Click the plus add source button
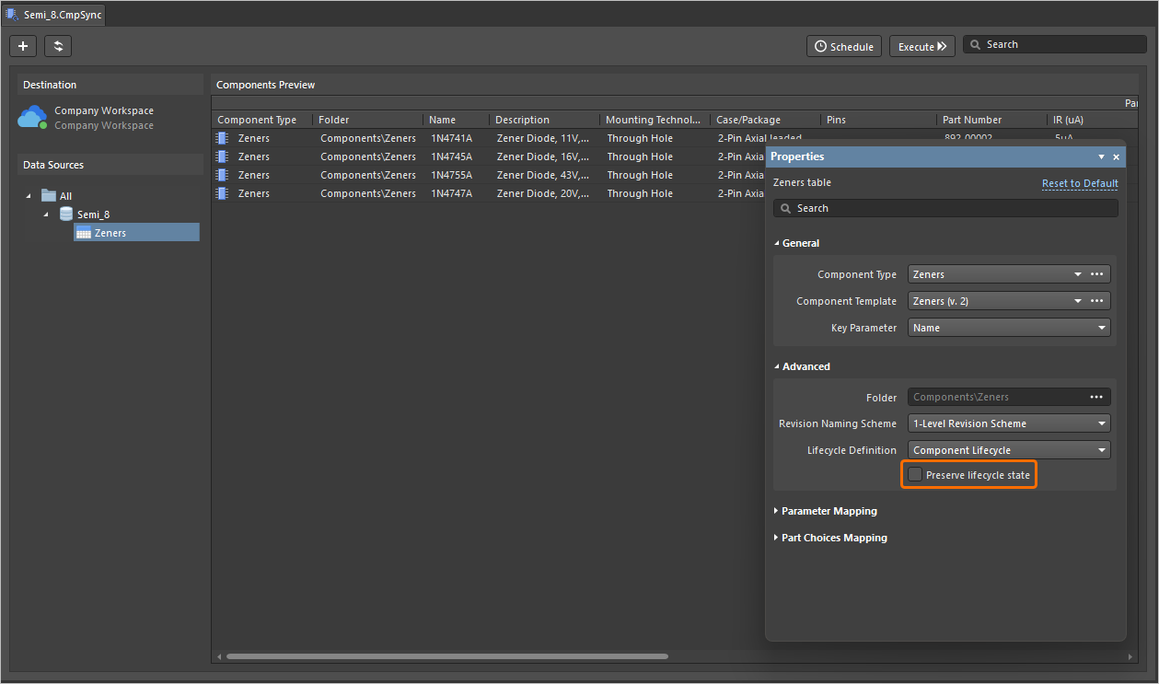The height and width of the screenshot is (684, 1159). pyautogui.click(x=23, y=46)
